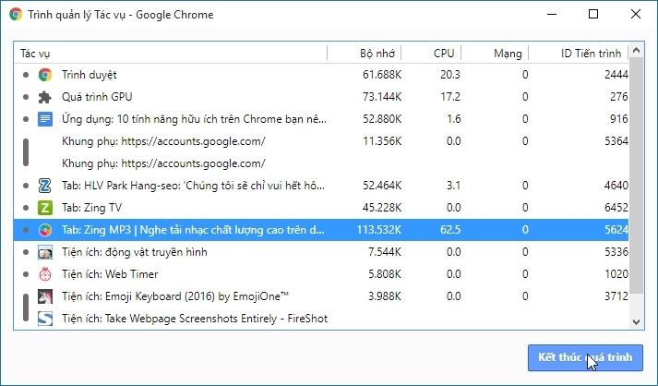The height and width of the screenshot is (386, 658).
Task: Select the Quá trình GPU row
Action: coord(321,97)
